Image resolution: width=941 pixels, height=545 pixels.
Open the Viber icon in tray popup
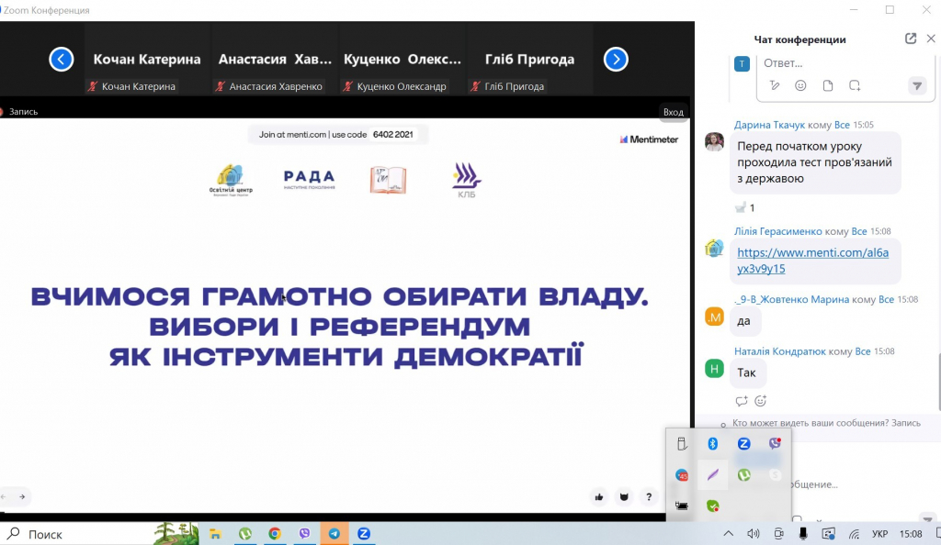click(775, 444)
